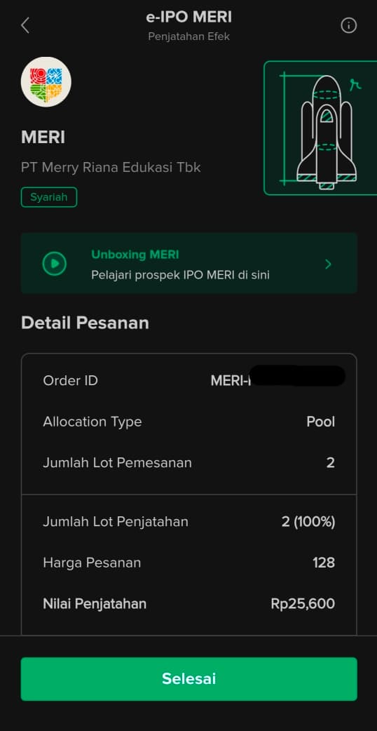The height and width of the screenshot is (731, 377).
Task: Tap the Detail Pesanan heading
Action: pyautogui.click(x=85, y=323)
